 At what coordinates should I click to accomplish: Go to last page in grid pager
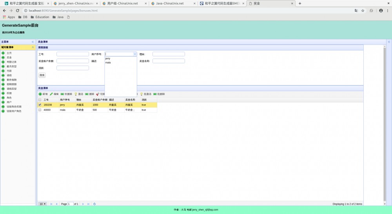coord(88,204)
